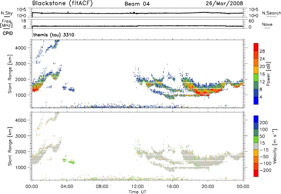Click the 'Blackstone (fitACF)' plot title
281x194 pixels.
click(x=63, y=3)
